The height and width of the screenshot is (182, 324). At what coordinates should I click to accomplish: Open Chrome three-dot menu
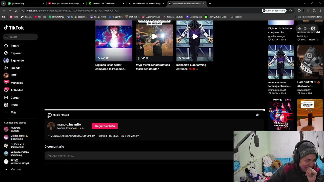click(x=320, y=11)
